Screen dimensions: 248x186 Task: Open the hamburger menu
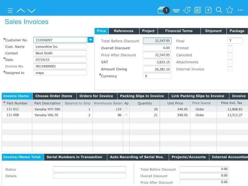(x=10, y=10)
